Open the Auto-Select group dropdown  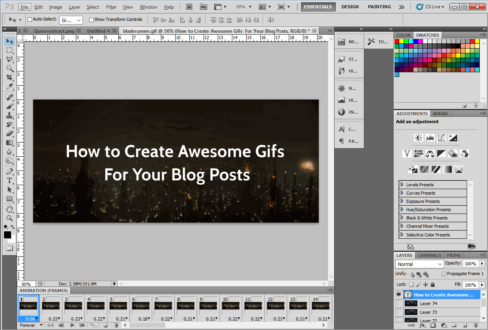pyautogui.click(x=71, y=20)
